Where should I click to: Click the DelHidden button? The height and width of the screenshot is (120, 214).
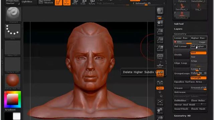[182, 101]
